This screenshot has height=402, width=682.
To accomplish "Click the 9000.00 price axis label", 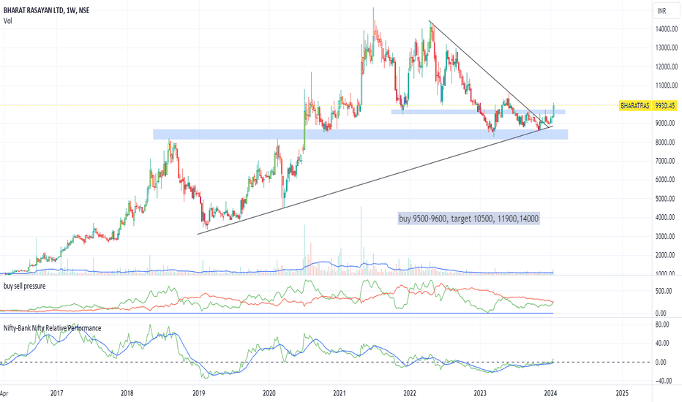I will coord(666,124).
